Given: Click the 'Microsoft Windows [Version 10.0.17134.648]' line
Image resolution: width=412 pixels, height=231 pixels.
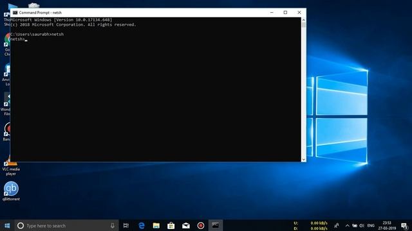Looking at the screenshot, I should pyautogui.click(x=61, y=20).
